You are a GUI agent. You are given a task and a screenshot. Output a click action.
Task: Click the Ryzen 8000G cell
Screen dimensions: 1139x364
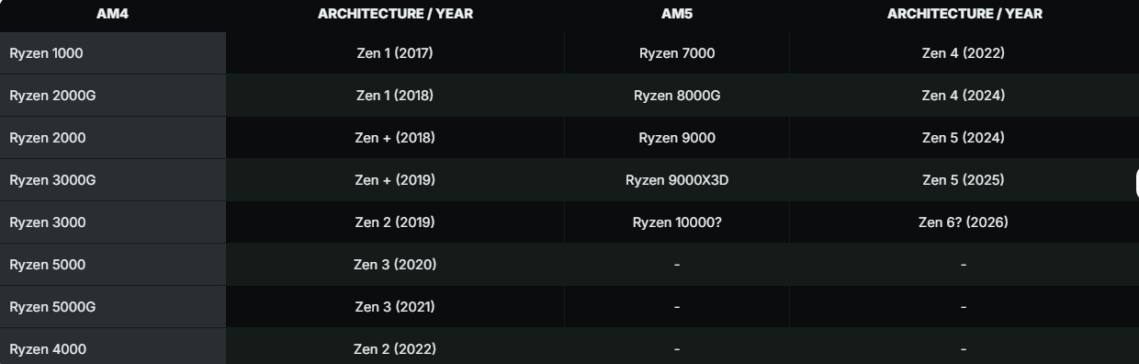pos(677,96)
